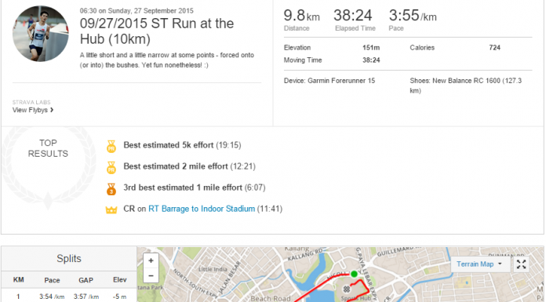Select the Pace column header in Splits

52,280
